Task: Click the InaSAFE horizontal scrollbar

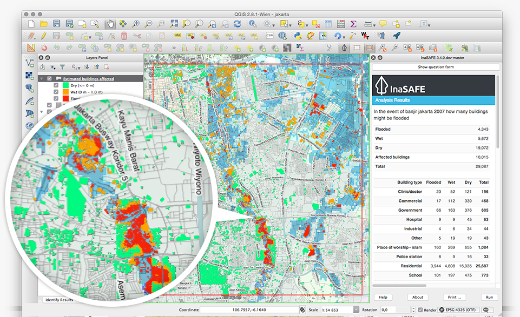Action: (x=399, y=285)
